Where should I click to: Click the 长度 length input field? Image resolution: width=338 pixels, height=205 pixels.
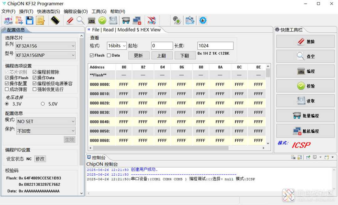(215, 46)
